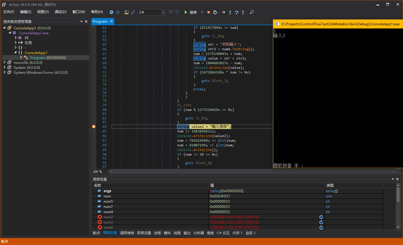Open the C# language dropdown
403x245 pixels.
163,12
